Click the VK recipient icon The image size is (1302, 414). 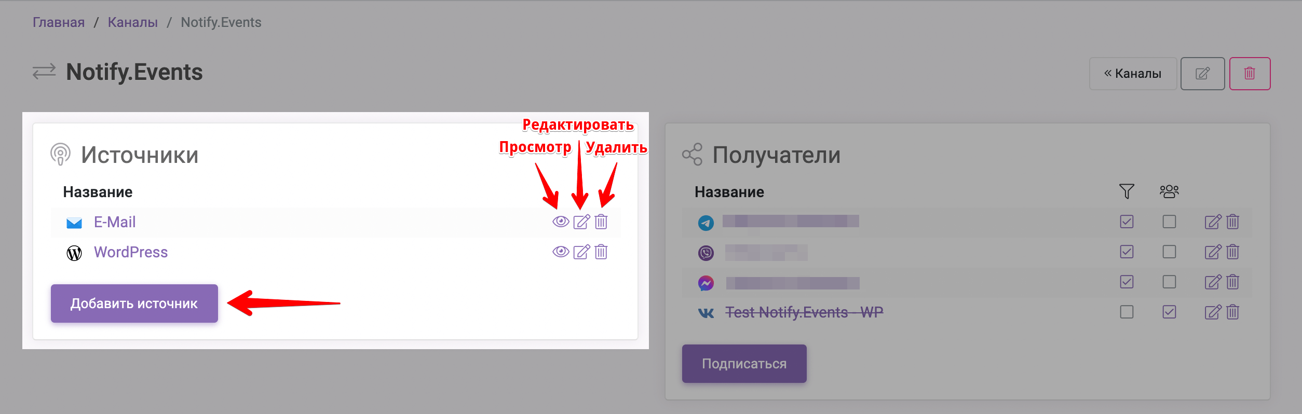[x=706, y=313]
